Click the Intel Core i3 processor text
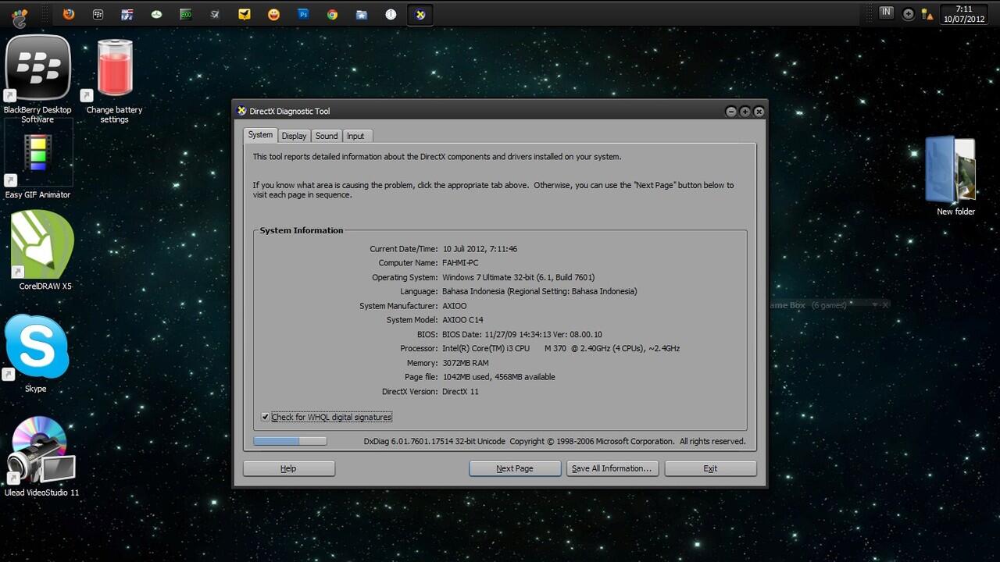The height and width of the screenshot is (562, 1000). tap(561, 348)
